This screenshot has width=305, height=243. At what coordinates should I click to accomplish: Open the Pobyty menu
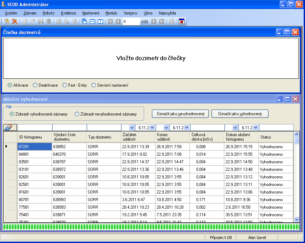click(x=49, y=13)
